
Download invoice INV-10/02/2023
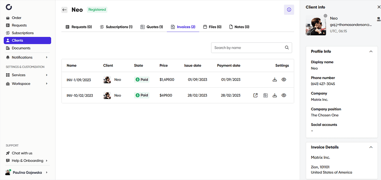tap(275, 95)
